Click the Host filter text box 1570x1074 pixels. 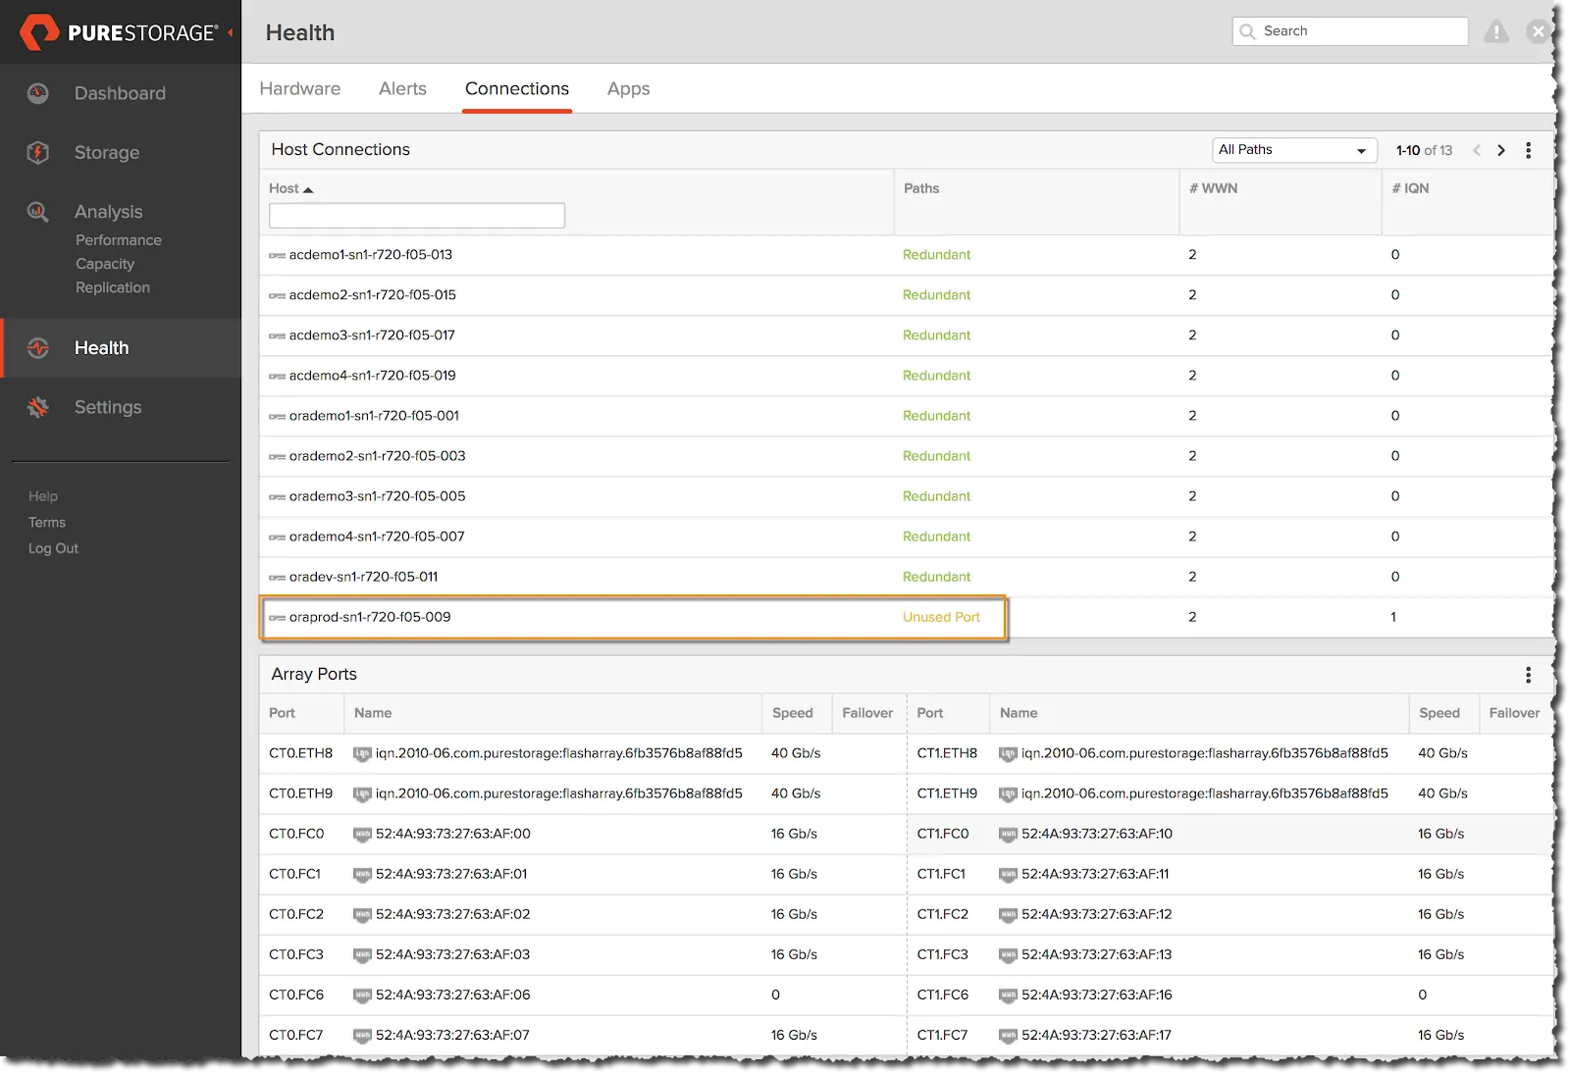pyautogui.click(x=417, y=216)
